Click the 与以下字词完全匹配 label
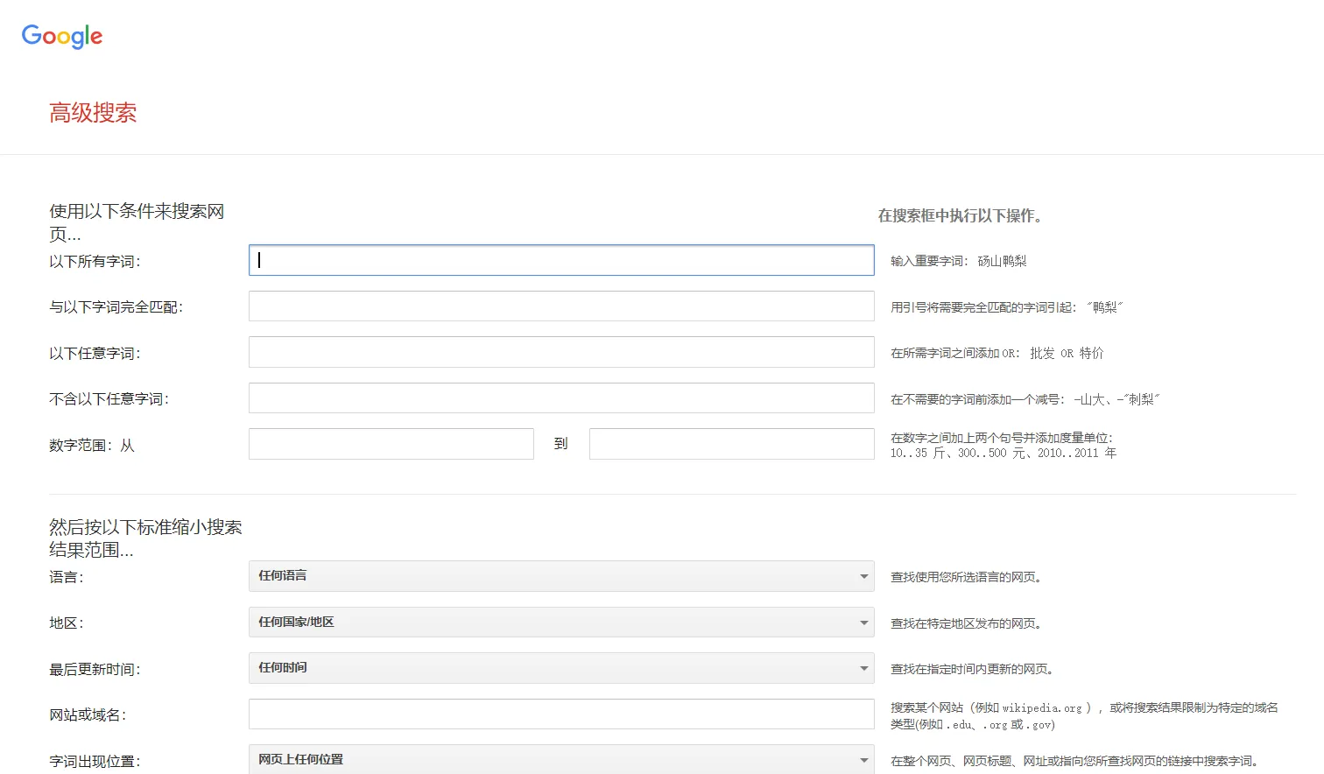The image size is (1324, 774). tap(116, 307)
